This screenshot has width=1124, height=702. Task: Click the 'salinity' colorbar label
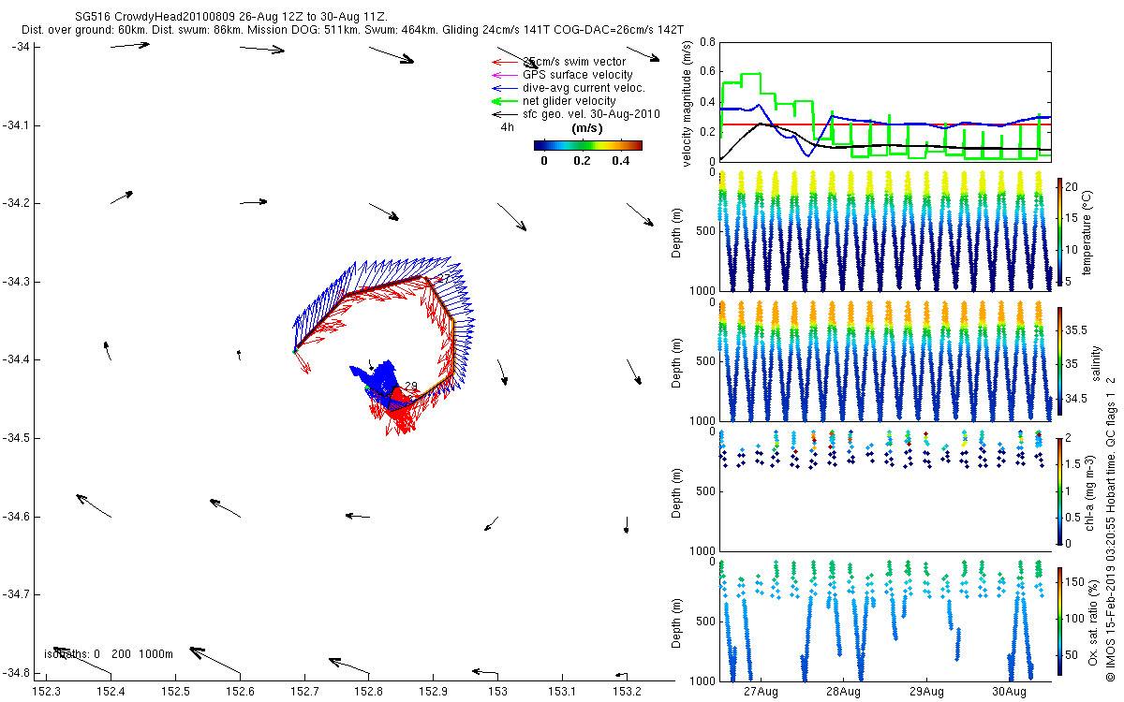point(1096,361)
